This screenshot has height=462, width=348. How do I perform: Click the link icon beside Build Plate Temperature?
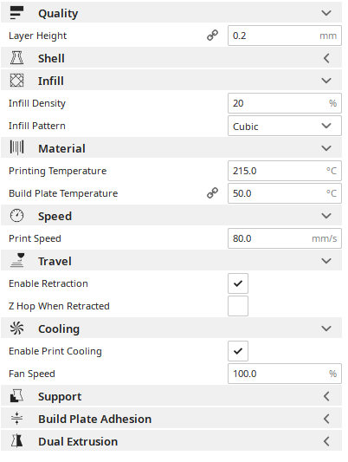coord(212,193)
